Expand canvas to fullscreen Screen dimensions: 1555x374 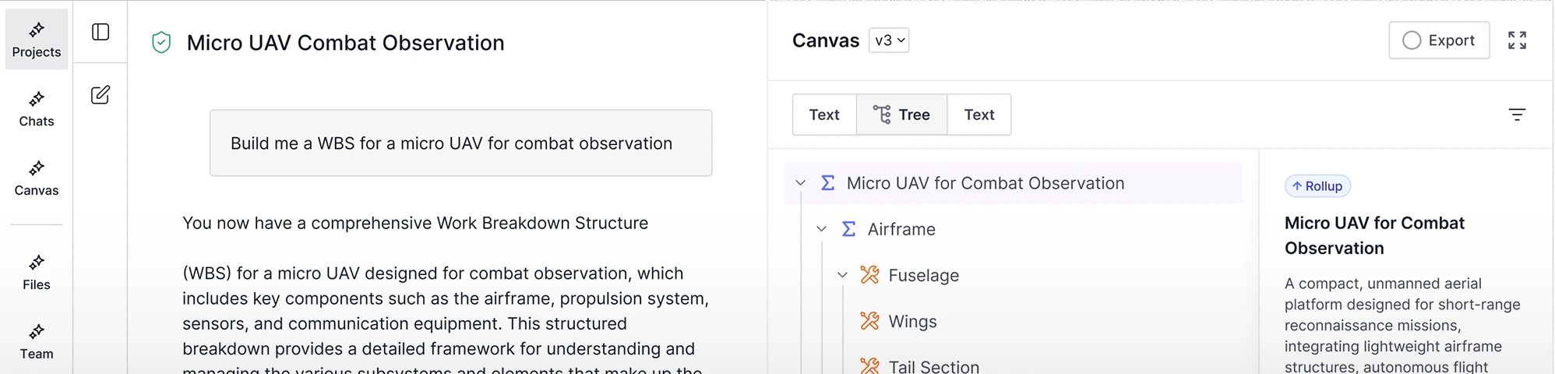click(x=1516, y=41)
